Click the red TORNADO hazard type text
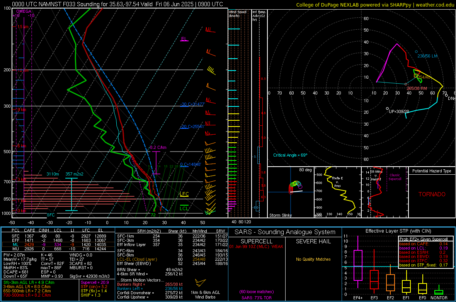Viewport: 456px width, 302px height. click(x=432, y=194)
